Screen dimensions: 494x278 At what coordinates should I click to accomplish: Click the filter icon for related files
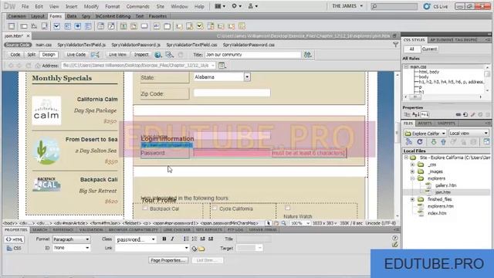[395, 45]
